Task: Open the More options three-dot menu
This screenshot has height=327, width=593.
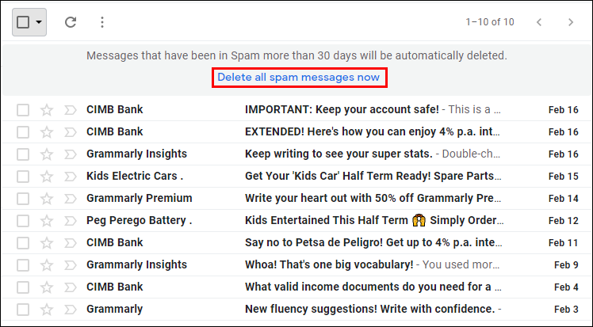Action: (101, 22)
